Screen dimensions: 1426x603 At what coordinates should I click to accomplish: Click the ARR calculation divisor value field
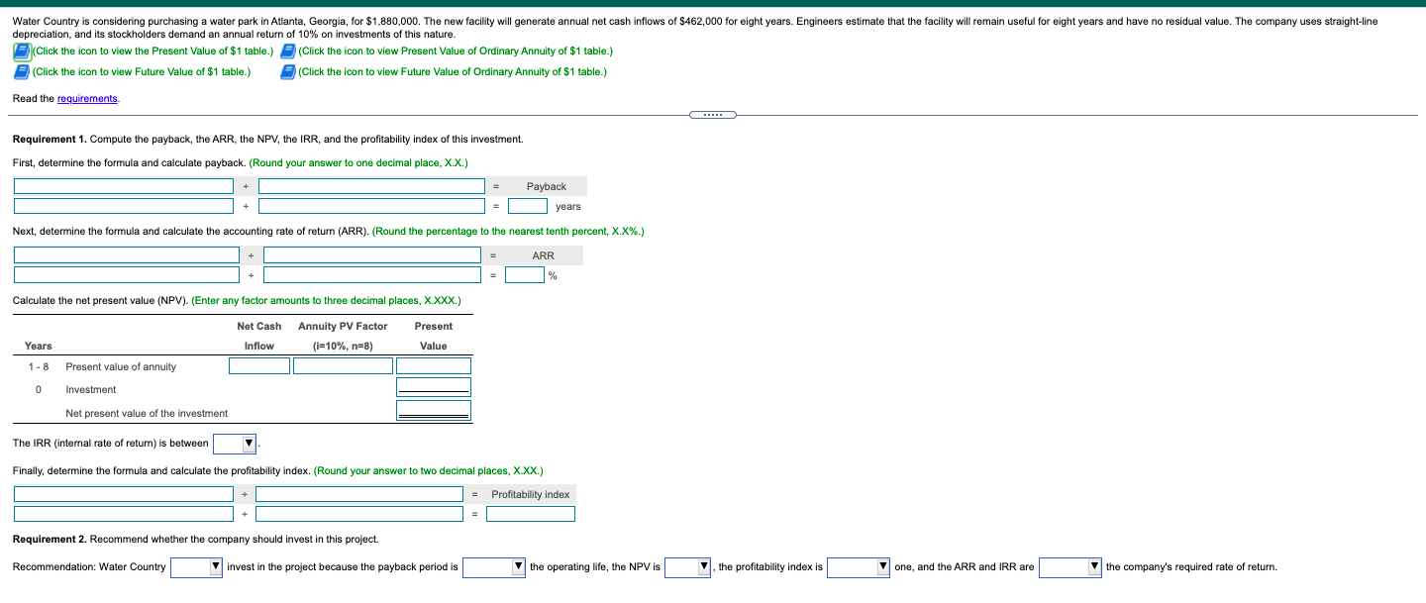tap(372, 275)
